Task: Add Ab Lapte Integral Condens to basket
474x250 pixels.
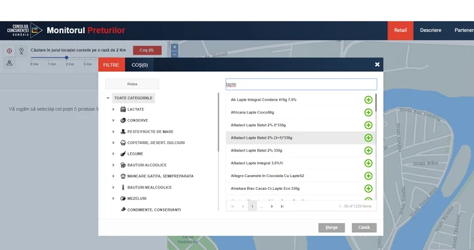Action: 368,100
